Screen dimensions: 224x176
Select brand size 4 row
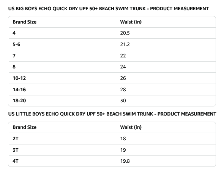(112, 33)
